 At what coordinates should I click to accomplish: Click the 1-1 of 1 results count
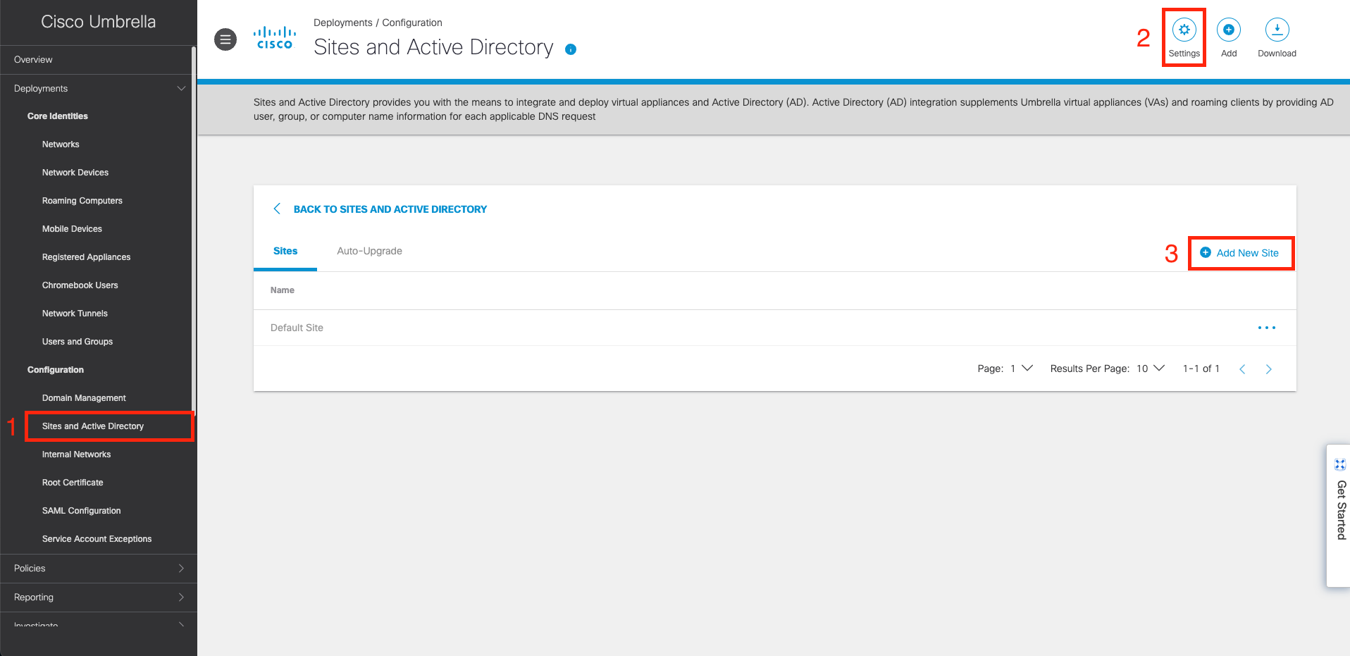1201,369
